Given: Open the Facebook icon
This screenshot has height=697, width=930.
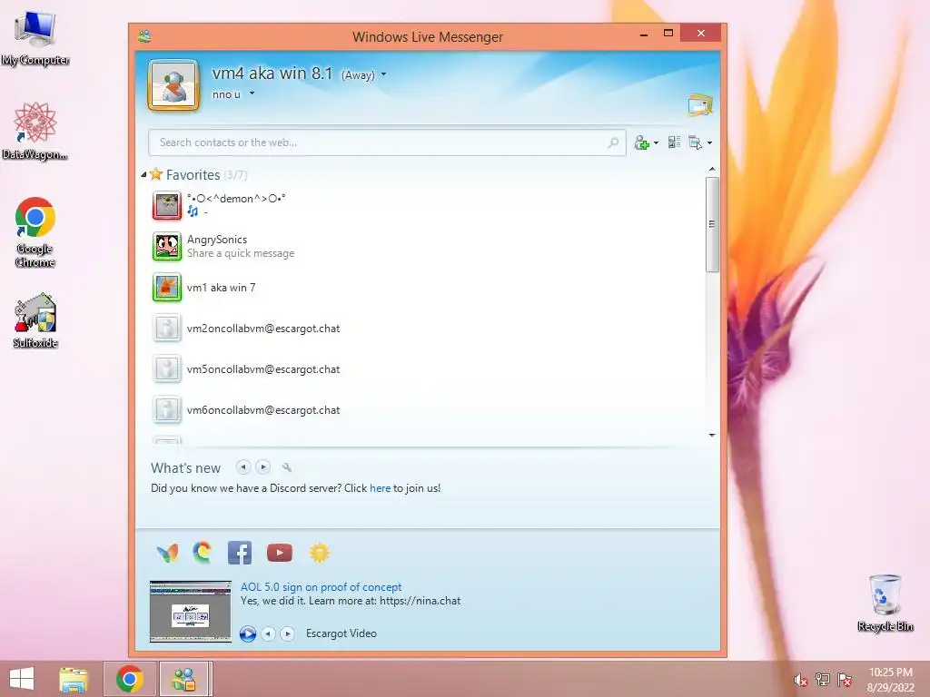Looking at the screenshot, I should click(240, 553).
